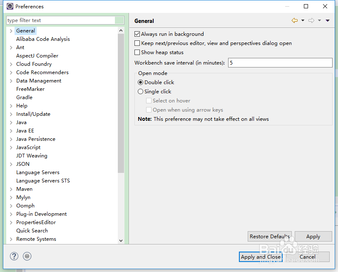Click Apply and Close button
338x272 pixels.
pos(261,257)
